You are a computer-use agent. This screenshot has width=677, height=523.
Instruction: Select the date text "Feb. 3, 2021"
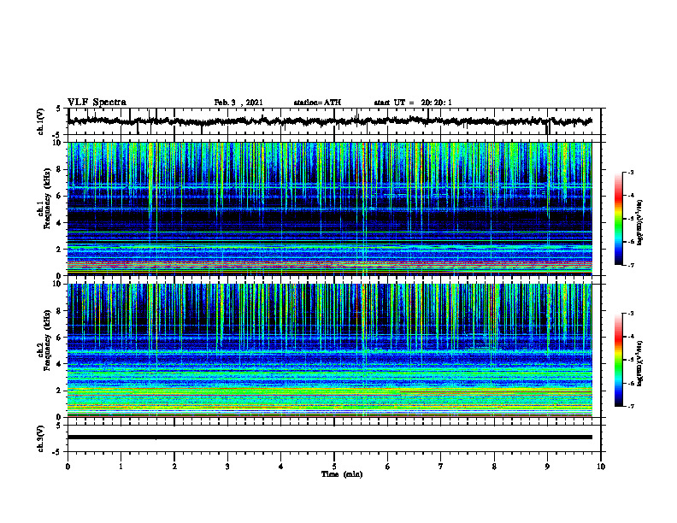coord(238,103)
